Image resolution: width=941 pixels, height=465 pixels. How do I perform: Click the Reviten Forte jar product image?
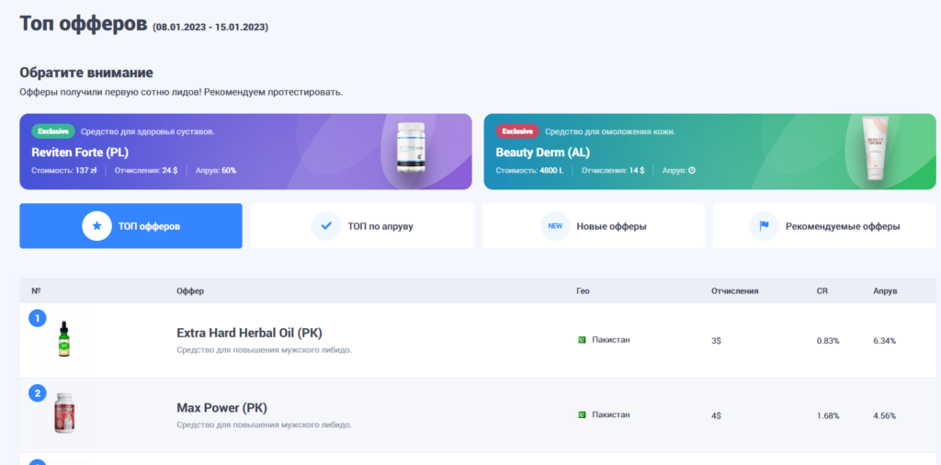tap(411, 148)
